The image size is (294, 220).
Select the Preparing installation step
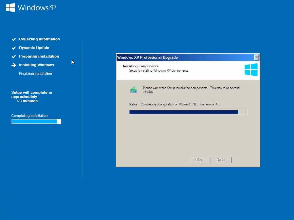(39, 56)
